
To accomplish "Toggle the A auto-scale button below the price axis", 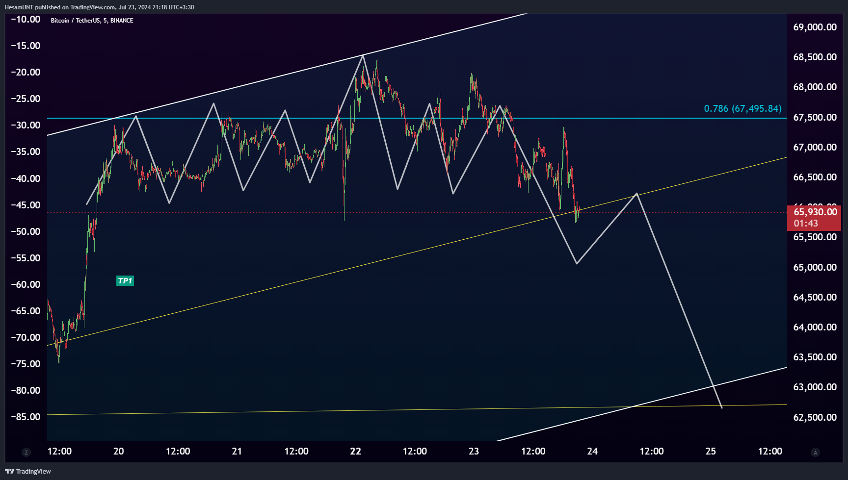I will tap(816, 452).
